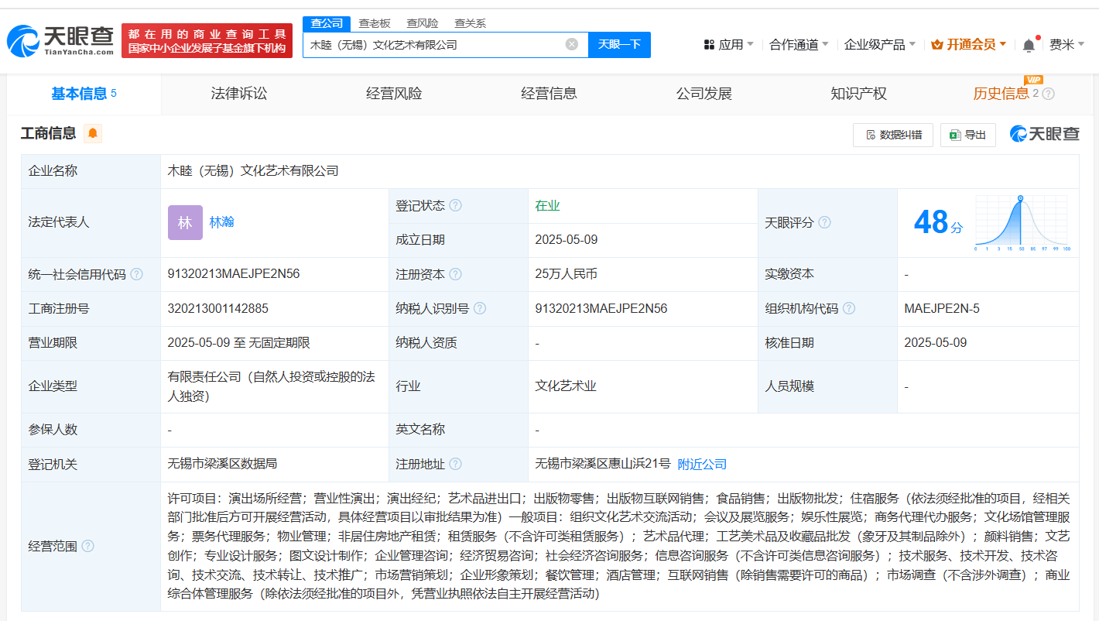
Task: Click the 导出 export button
Action: point(967,135)
